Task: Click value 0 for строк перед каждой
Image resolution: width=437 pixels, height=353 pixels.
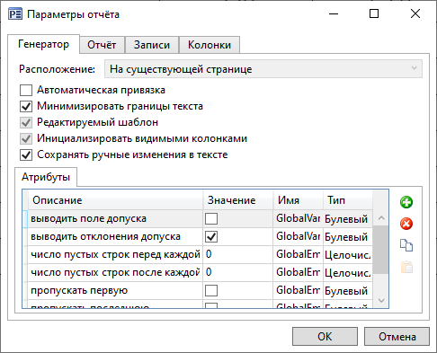Action: [238, 254]
